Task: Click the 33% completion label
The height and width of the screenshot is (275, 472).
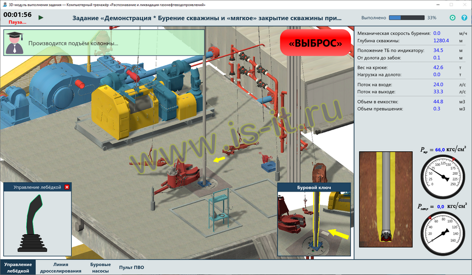Action: (x=432, y=18)
